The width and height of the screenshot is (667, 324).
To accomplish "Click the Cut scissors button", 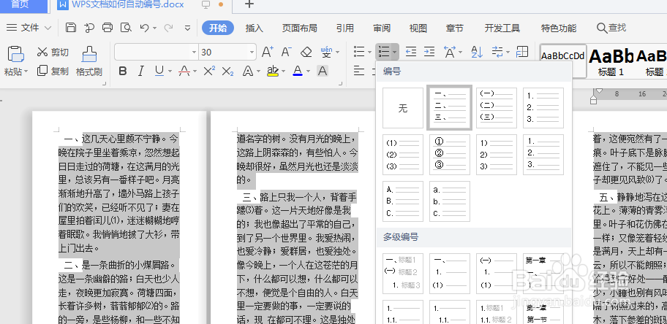I will tap(53, 53).
